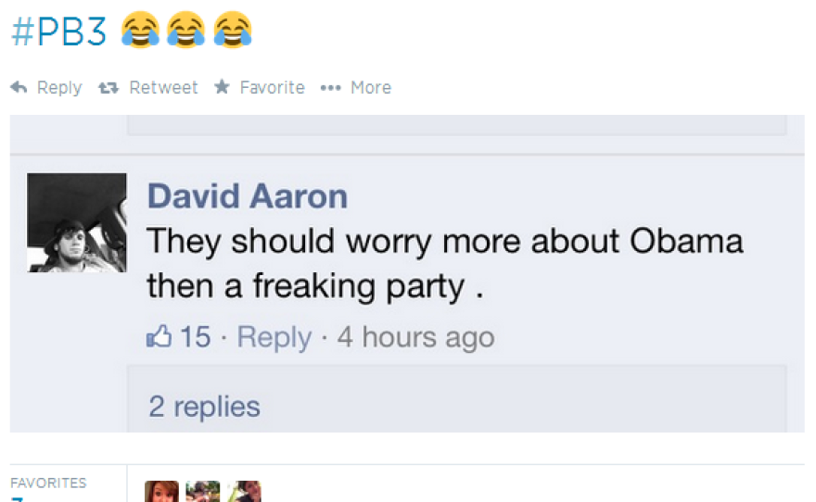Open the More text menu
Image resolution: width=816 pixels, height=502 pixels.
click(x=371, y=87)
